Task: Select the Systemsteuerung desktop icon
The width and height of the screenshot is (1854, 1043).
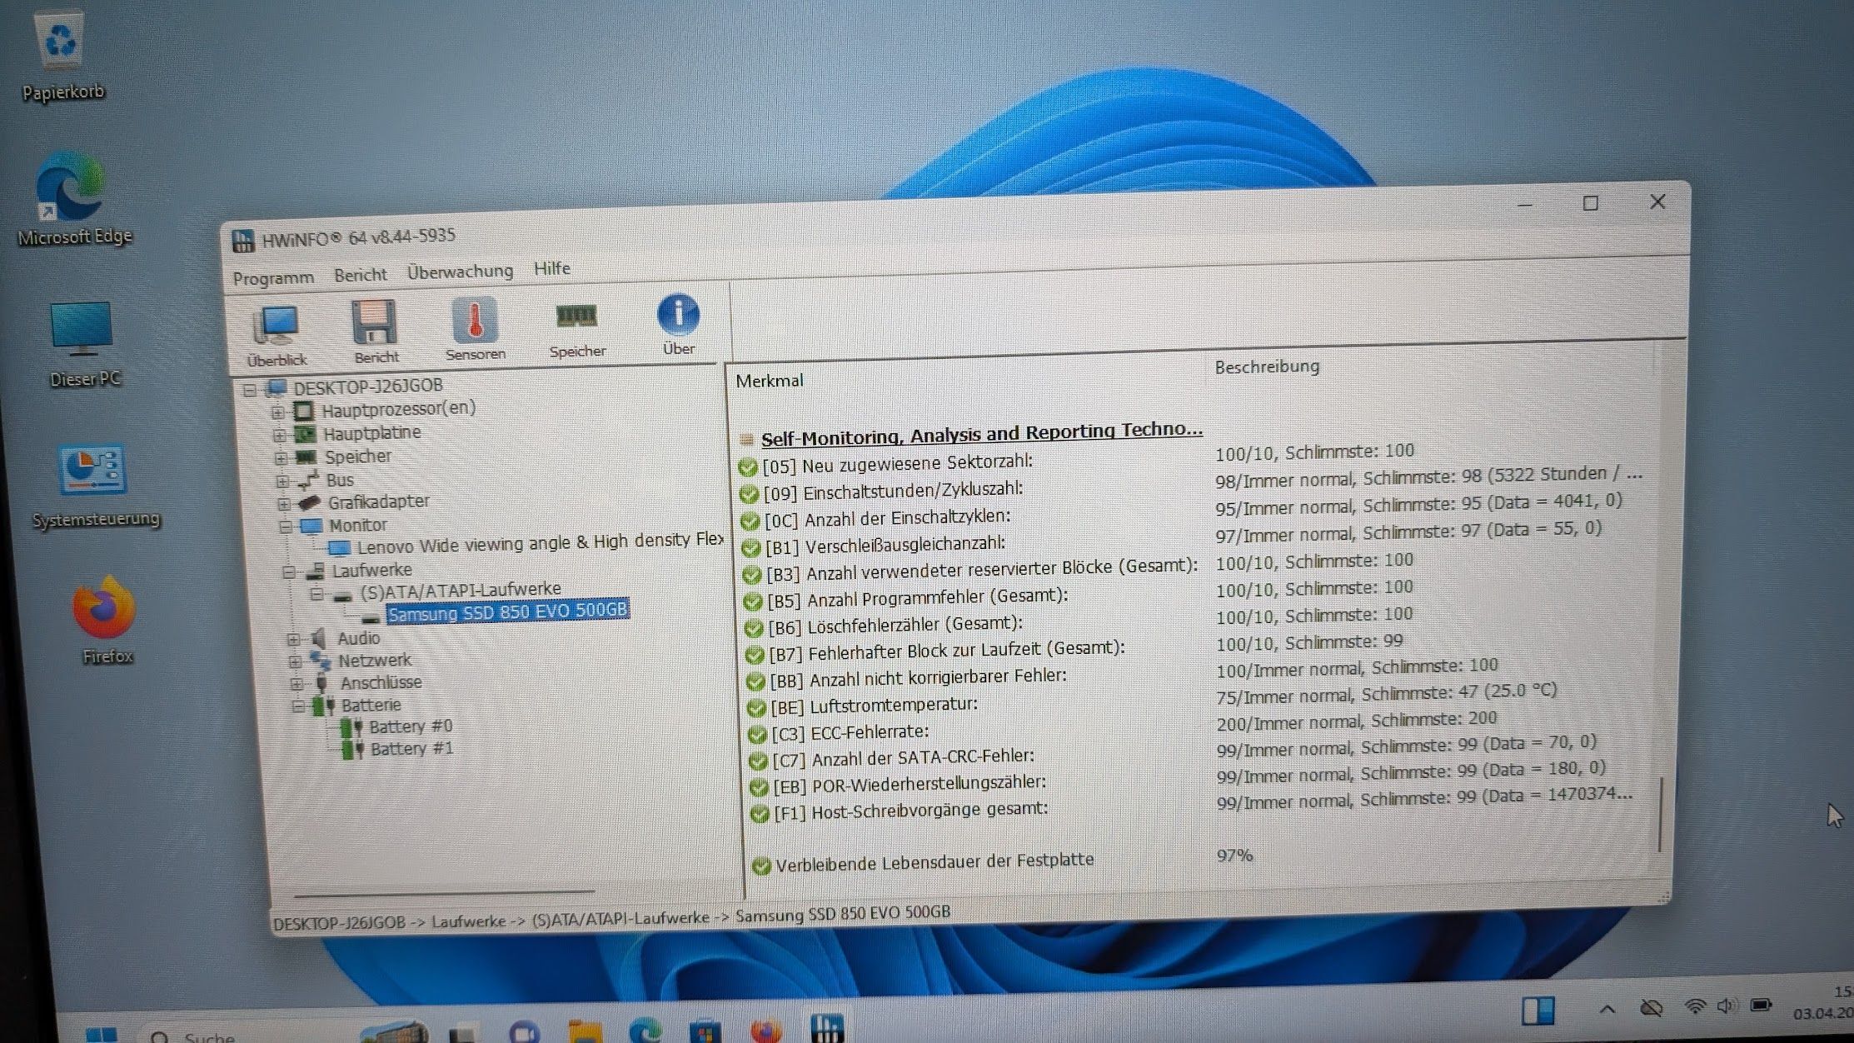Action: (95, 487)
